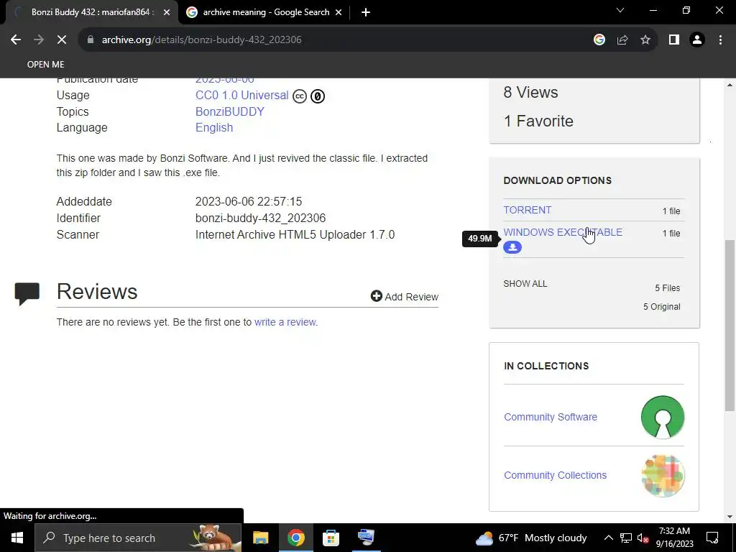Image resolution: width=736 pixels, height=552 pixels.
Task: Click the blue download icon under Windows Executable
Action: [512, 247]
